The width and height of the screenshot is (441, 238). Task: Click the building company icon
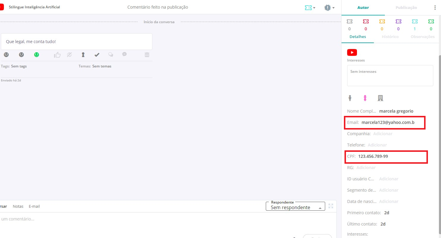pos(380,98)
